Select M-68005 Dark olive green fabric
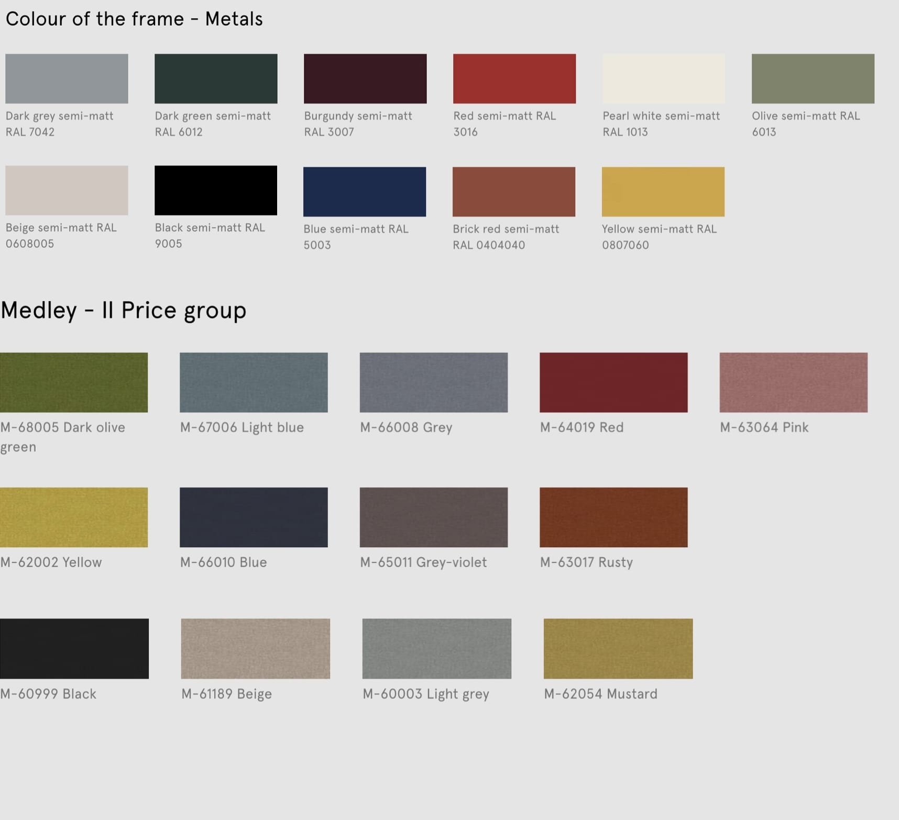The image size is (899, 820). click(74, 382)
